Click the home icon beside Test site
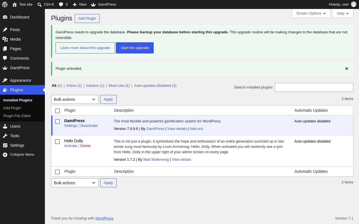The height and width of the screenshot is (224, 359). coord(15,4)
